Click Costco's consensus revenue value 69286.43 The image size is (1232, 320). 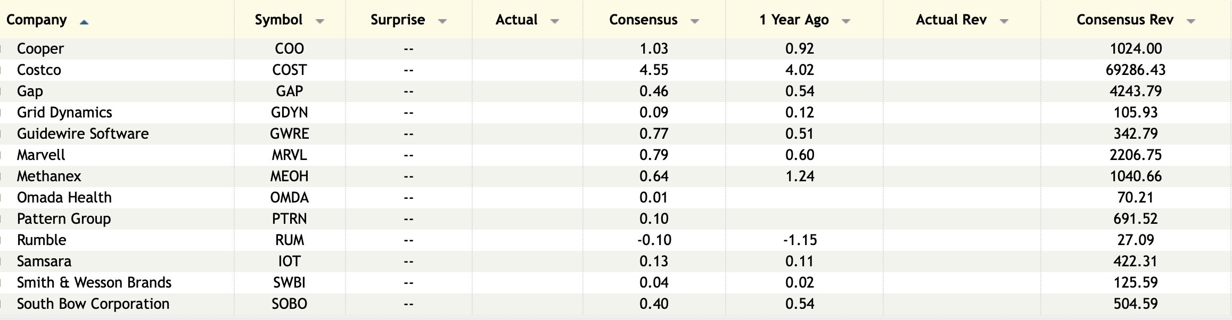click(x=1135, y=70)
